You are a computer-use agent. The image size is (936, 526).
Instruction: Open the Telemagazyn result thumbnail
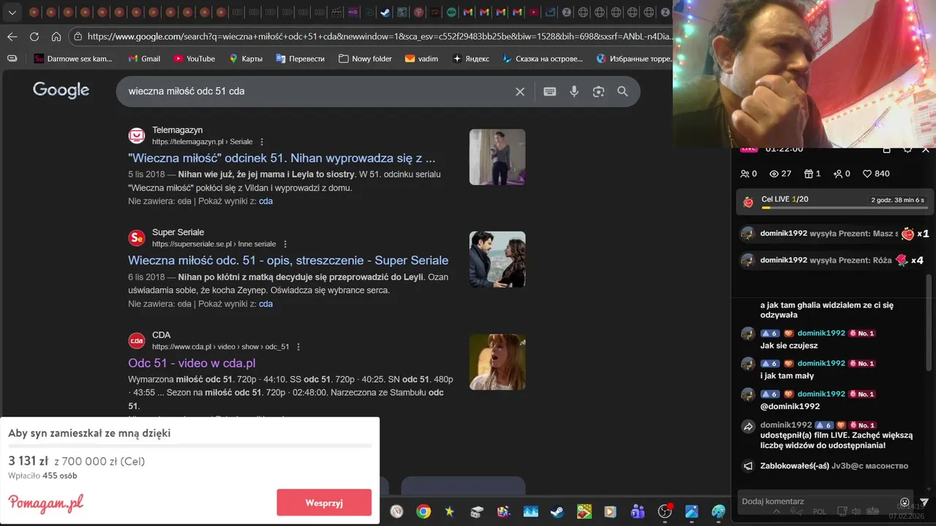[x=497, y=157]
